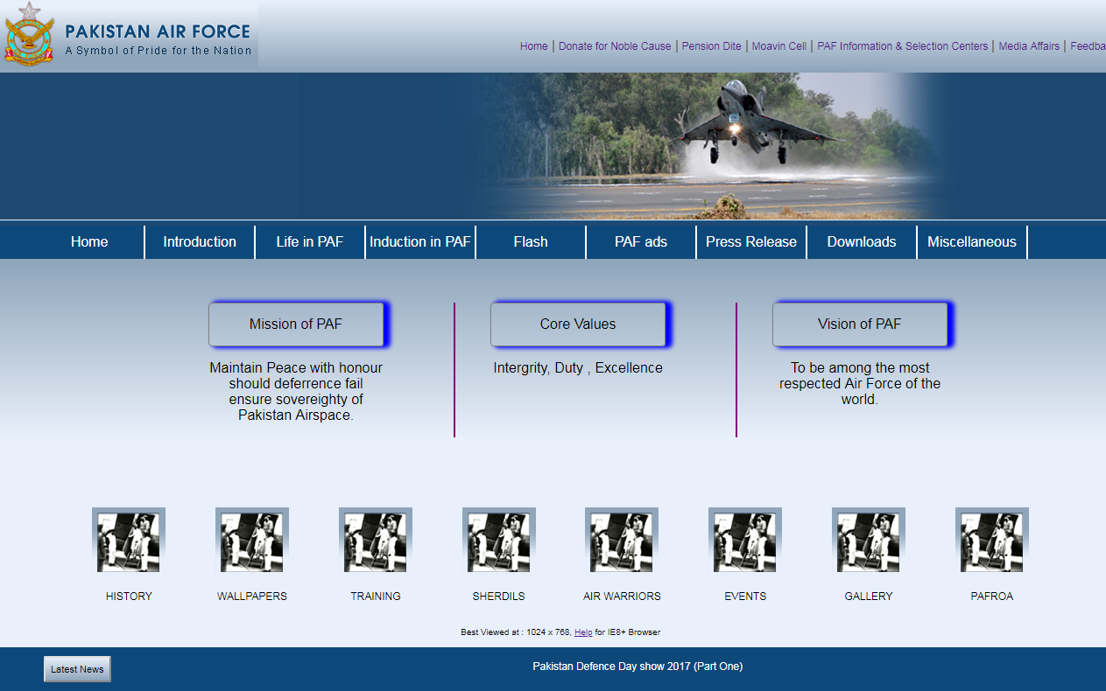The height and width of the screenshot is (691, 1106).
Task: Click the EVENTS text label
Action: [745, 597]
